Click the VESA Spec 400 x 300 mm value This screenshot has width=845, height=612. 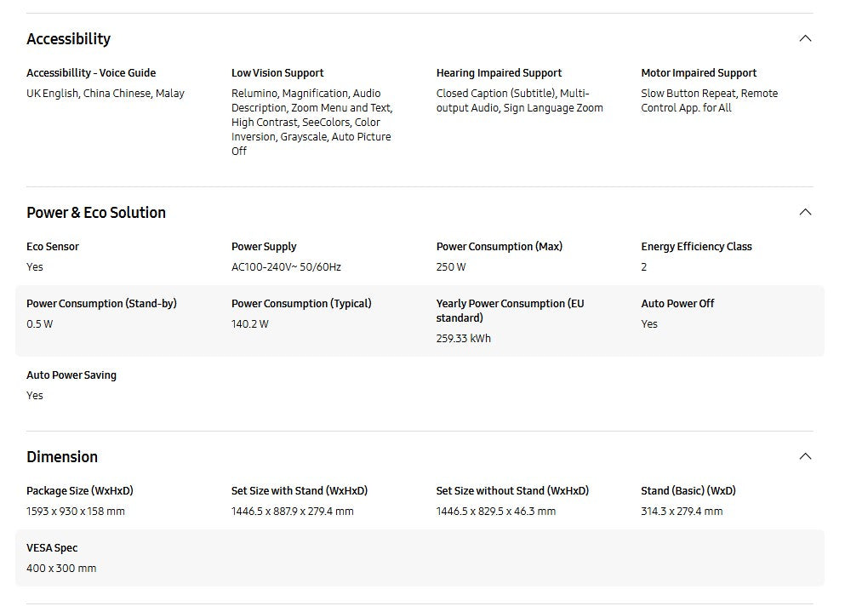point(61,569)
